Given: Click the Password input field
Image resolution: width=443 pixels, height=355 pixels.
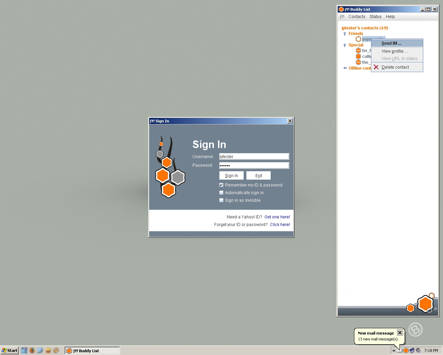Looking at the screenshot, I should click(x=254, y=165).
